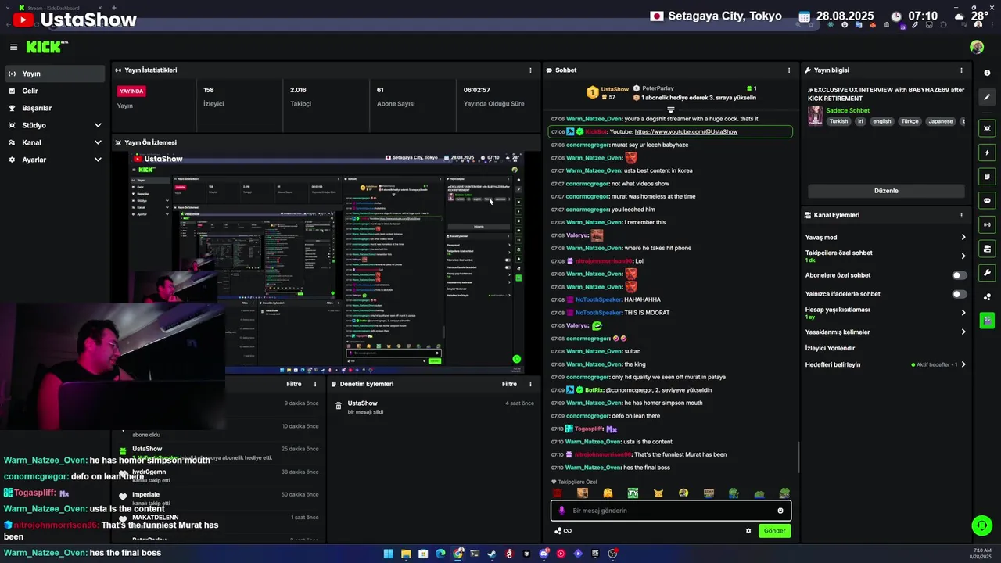The height and width of the screenshot is (563, 1001).
Task: Open Hedefleri belirleyin chevron
Action: coord(963,364)
